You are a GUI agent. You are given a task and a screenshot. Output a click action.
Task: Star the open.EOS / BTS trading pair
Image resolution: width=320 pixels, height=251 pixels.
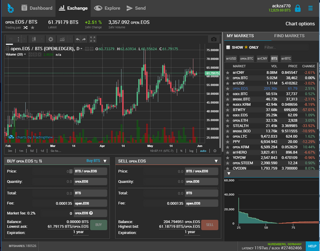pos(32,27)
